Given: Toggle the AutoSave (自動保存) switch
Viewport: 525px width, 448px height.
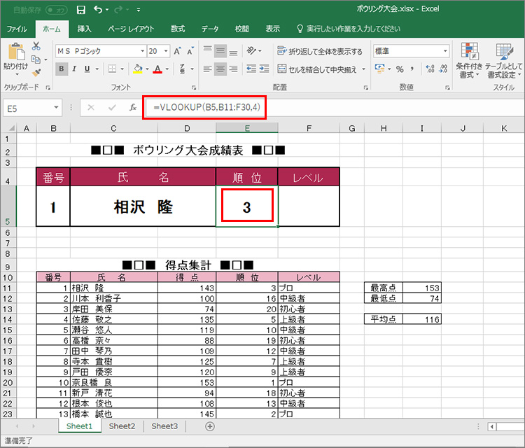Looking at the screenshot, I should (x=60, y=10).
